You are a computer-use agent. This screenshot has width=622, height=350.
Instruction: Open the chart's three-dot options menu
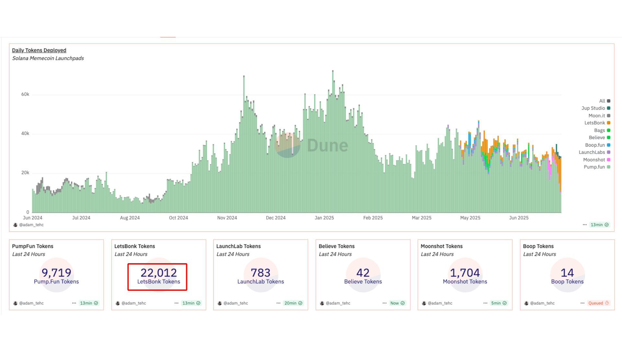click(585, 225)
